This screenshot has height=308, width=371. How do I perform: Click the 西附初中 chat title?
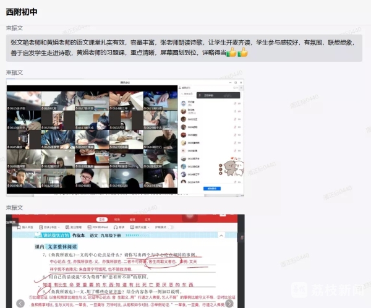click(x=22, y=11)
